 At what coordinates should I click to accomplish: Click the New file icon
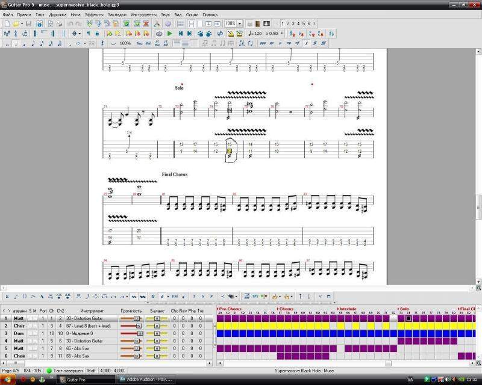click(7, 23)
